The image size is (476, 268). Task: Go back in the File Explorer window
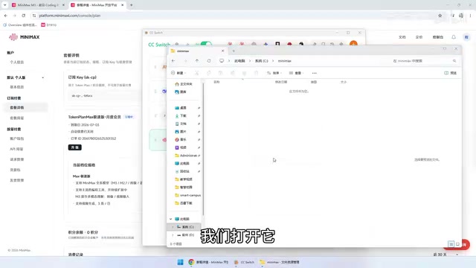173,61
